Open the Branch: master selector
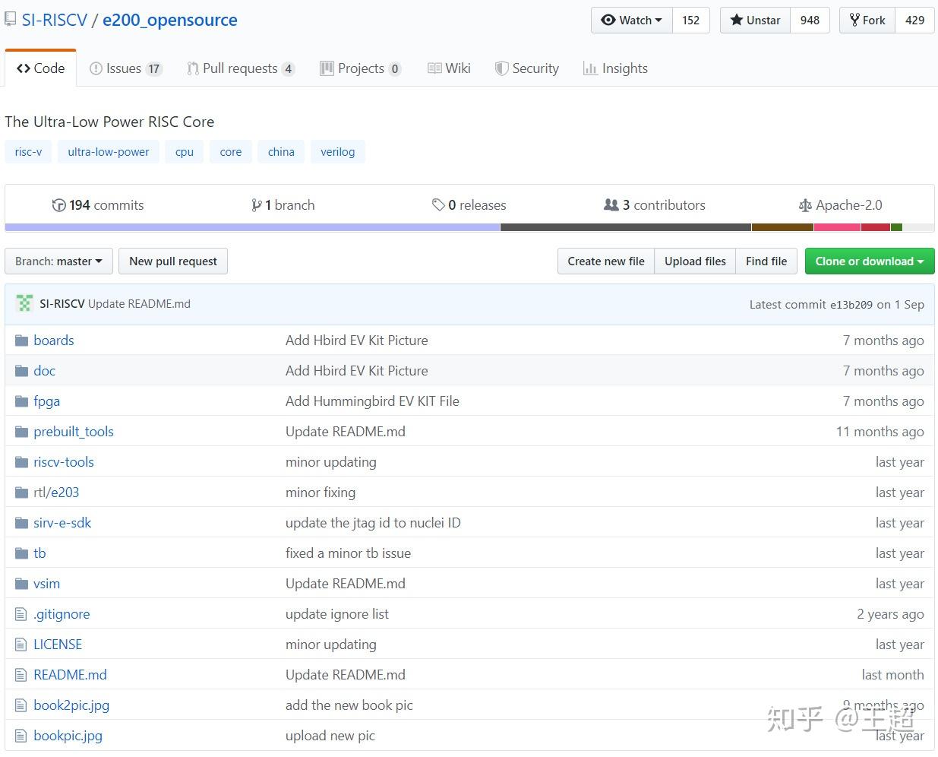Image resolution: width=938 pixels, height=757 pixels. click(58, 261)
